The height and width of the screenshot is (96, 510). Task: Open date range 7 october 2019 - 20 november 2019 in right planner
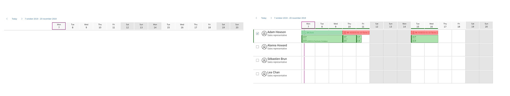[290, 18]
